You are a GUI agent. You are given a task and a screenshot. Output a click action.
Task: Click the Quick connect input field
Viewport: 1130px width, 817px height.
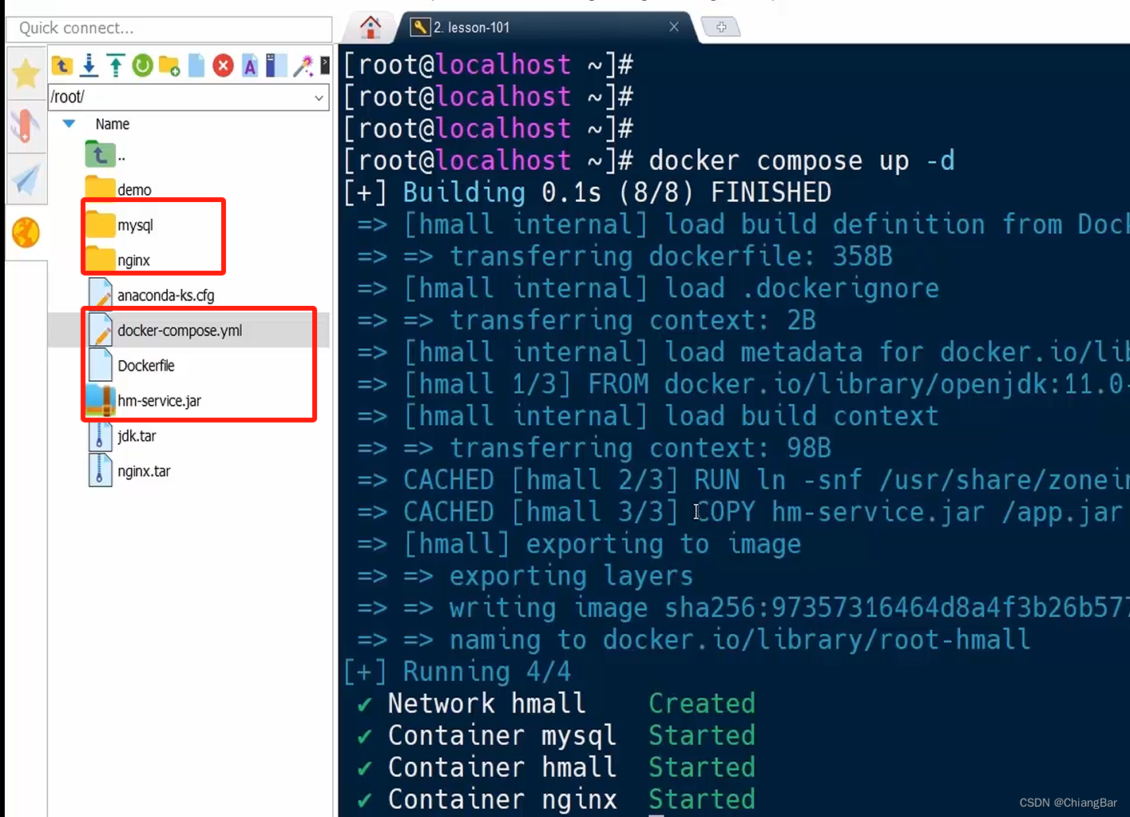[169, 29]
